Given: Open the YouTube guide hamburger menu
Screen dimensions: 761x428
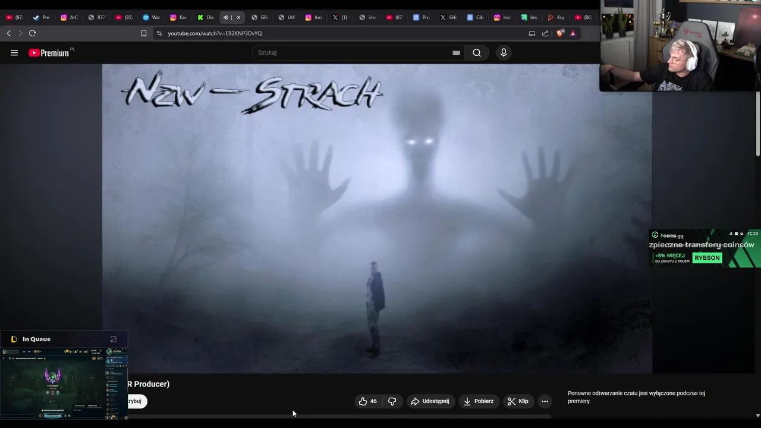Looking at the screenshot, I should 14,53.
